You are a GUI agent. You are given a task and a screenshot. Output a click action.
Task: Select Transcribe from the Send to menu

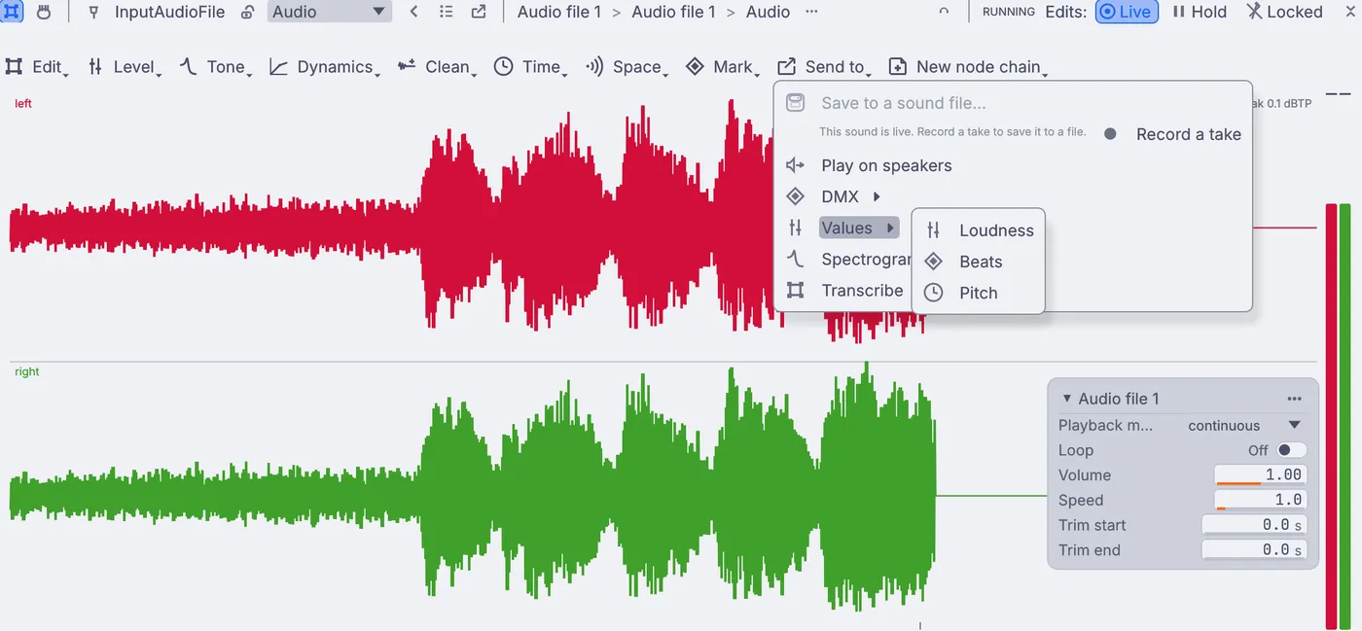pos(862,290)
